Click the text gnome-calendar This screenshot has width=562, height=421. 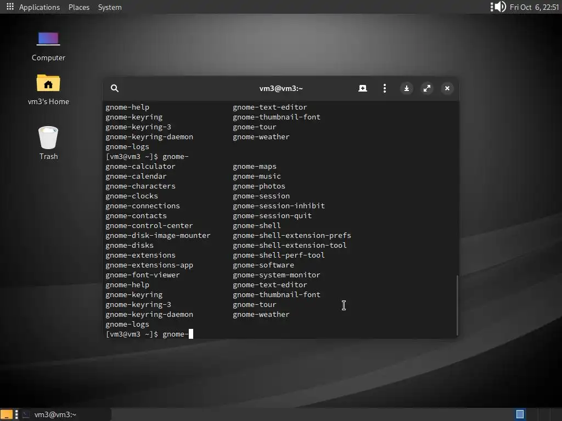(136, 176)
